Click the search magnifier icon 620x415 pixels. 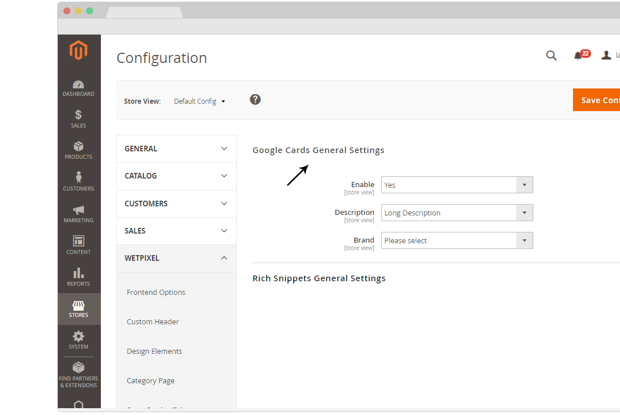pos(551,56)
